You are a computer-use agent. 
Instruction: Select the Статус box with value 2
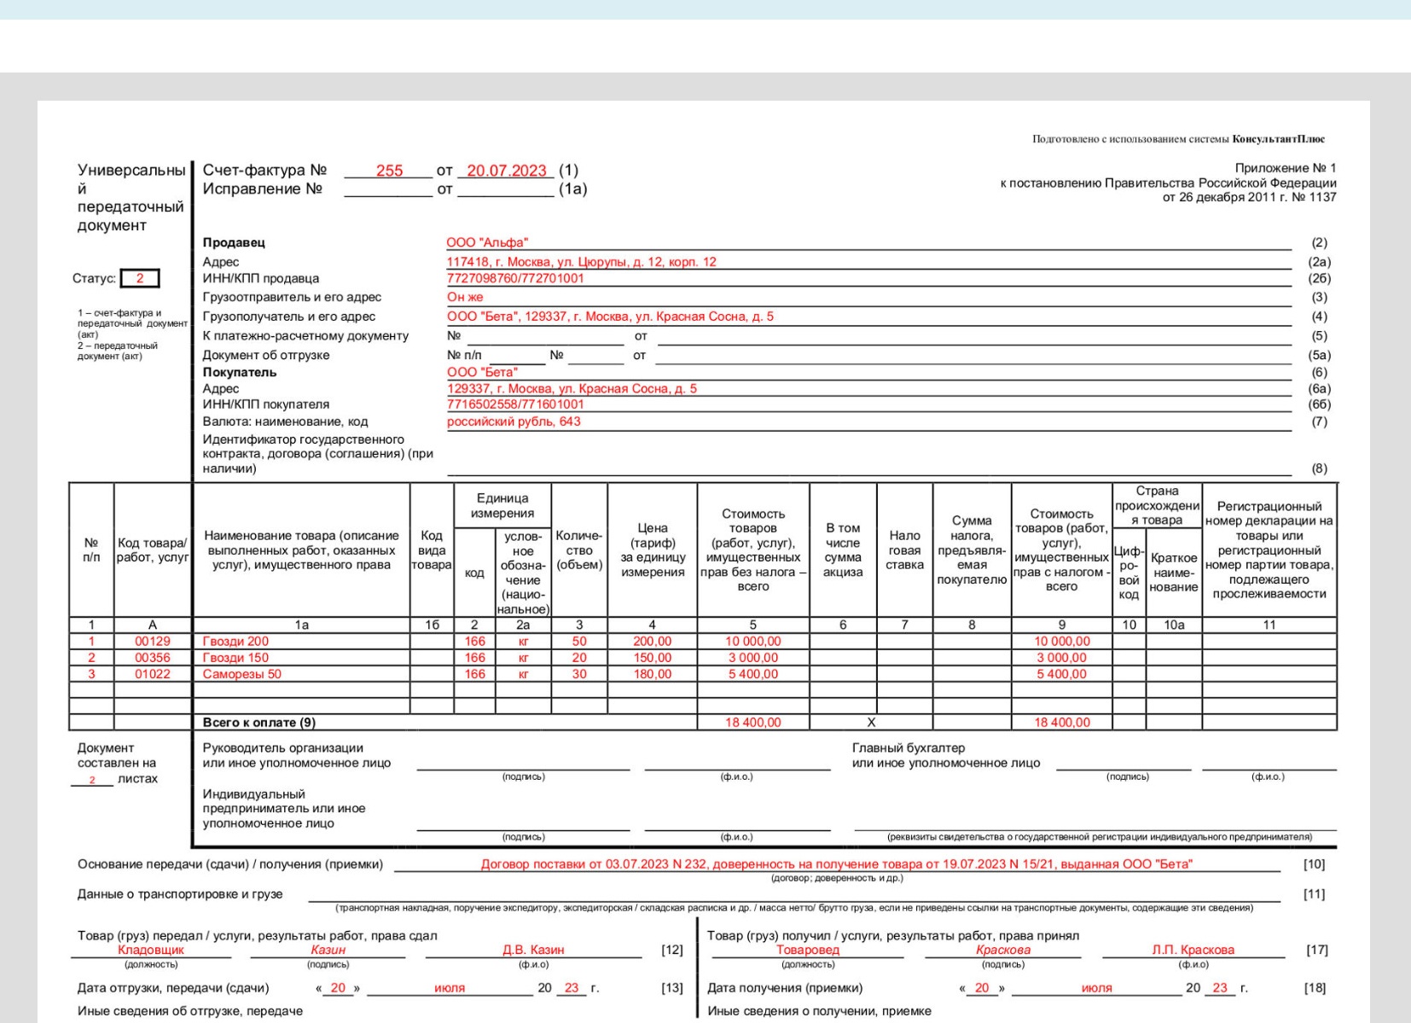140,278
